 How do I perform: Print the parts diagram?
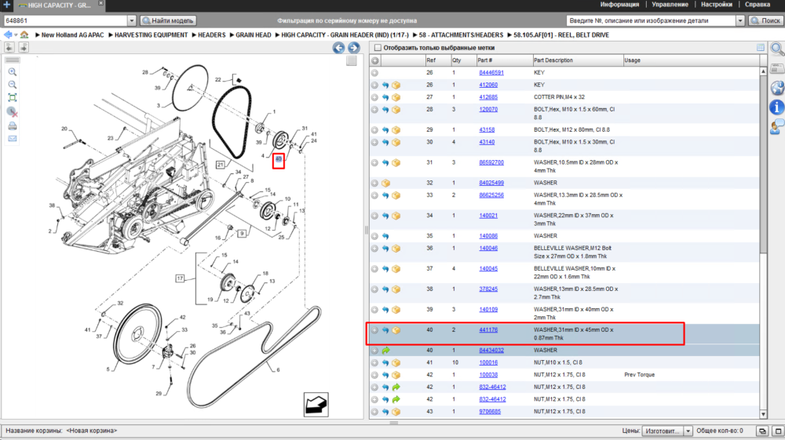click(x=13, y=125)
